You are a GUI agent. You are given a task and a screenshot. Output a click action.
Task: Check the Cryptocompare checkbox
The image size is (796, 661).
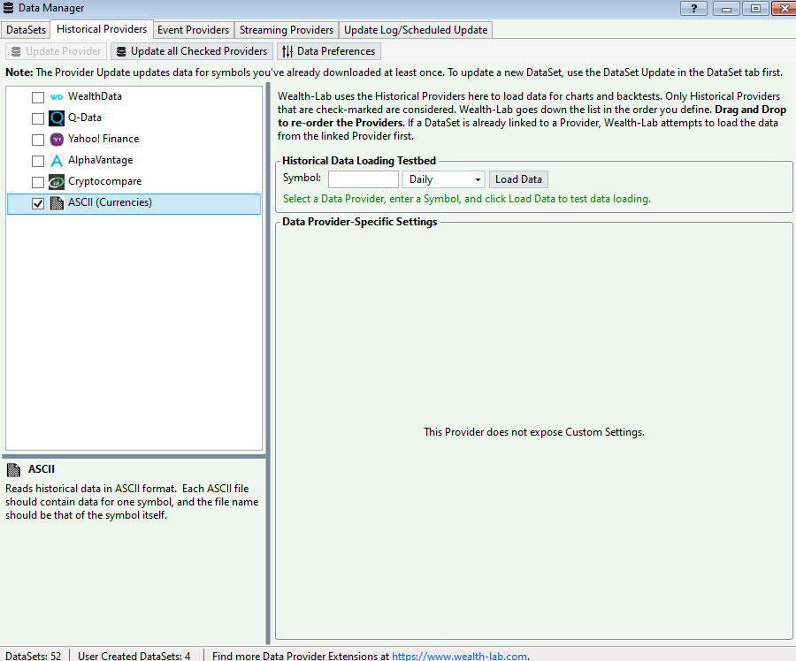pos(38,182)
